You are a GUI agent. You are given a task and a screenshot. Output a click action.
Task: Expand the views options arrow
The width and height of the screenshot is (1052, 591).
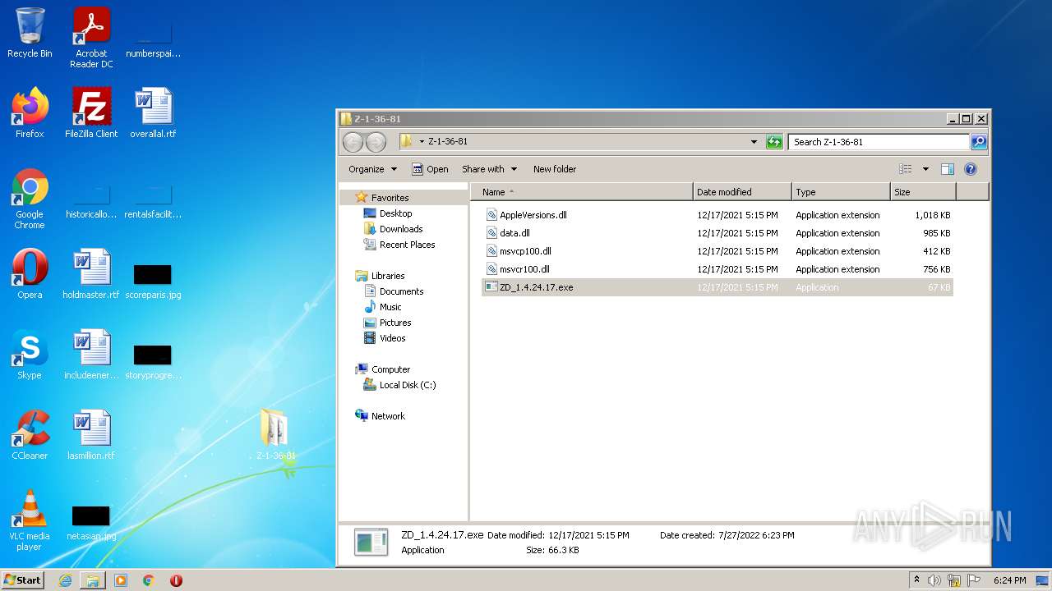[925, 169]
